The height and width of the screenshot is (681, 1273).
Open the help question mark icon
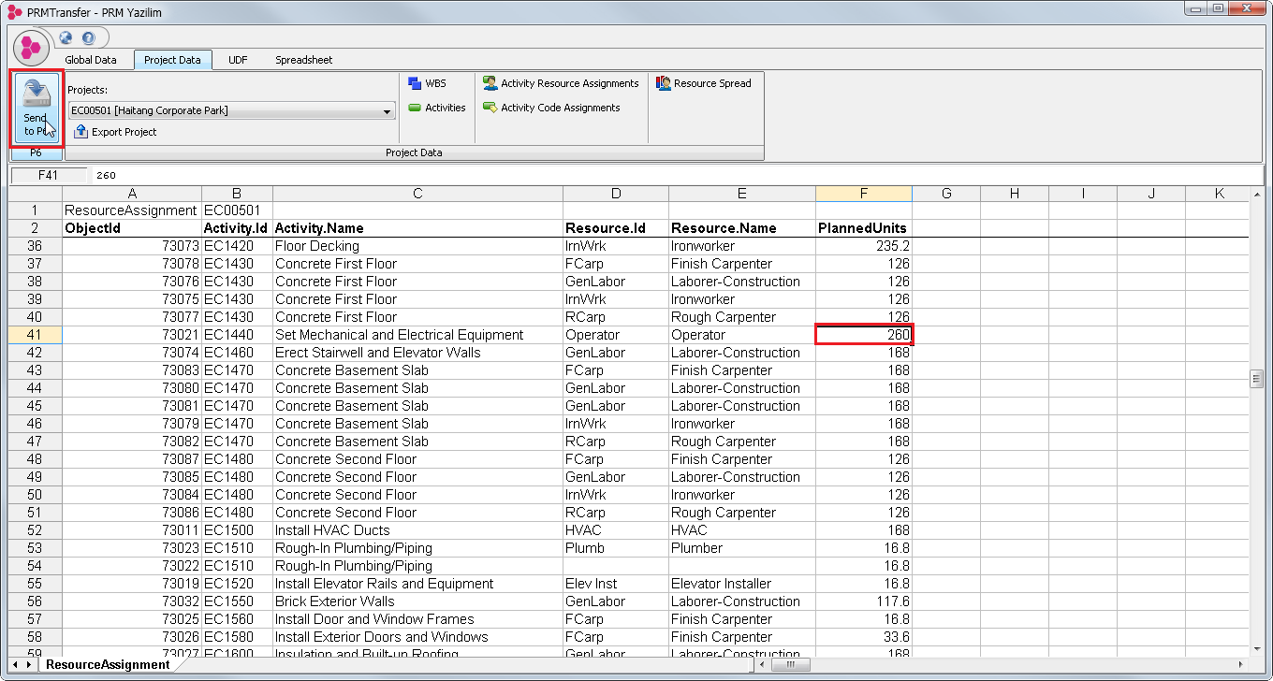pos(88,38)
